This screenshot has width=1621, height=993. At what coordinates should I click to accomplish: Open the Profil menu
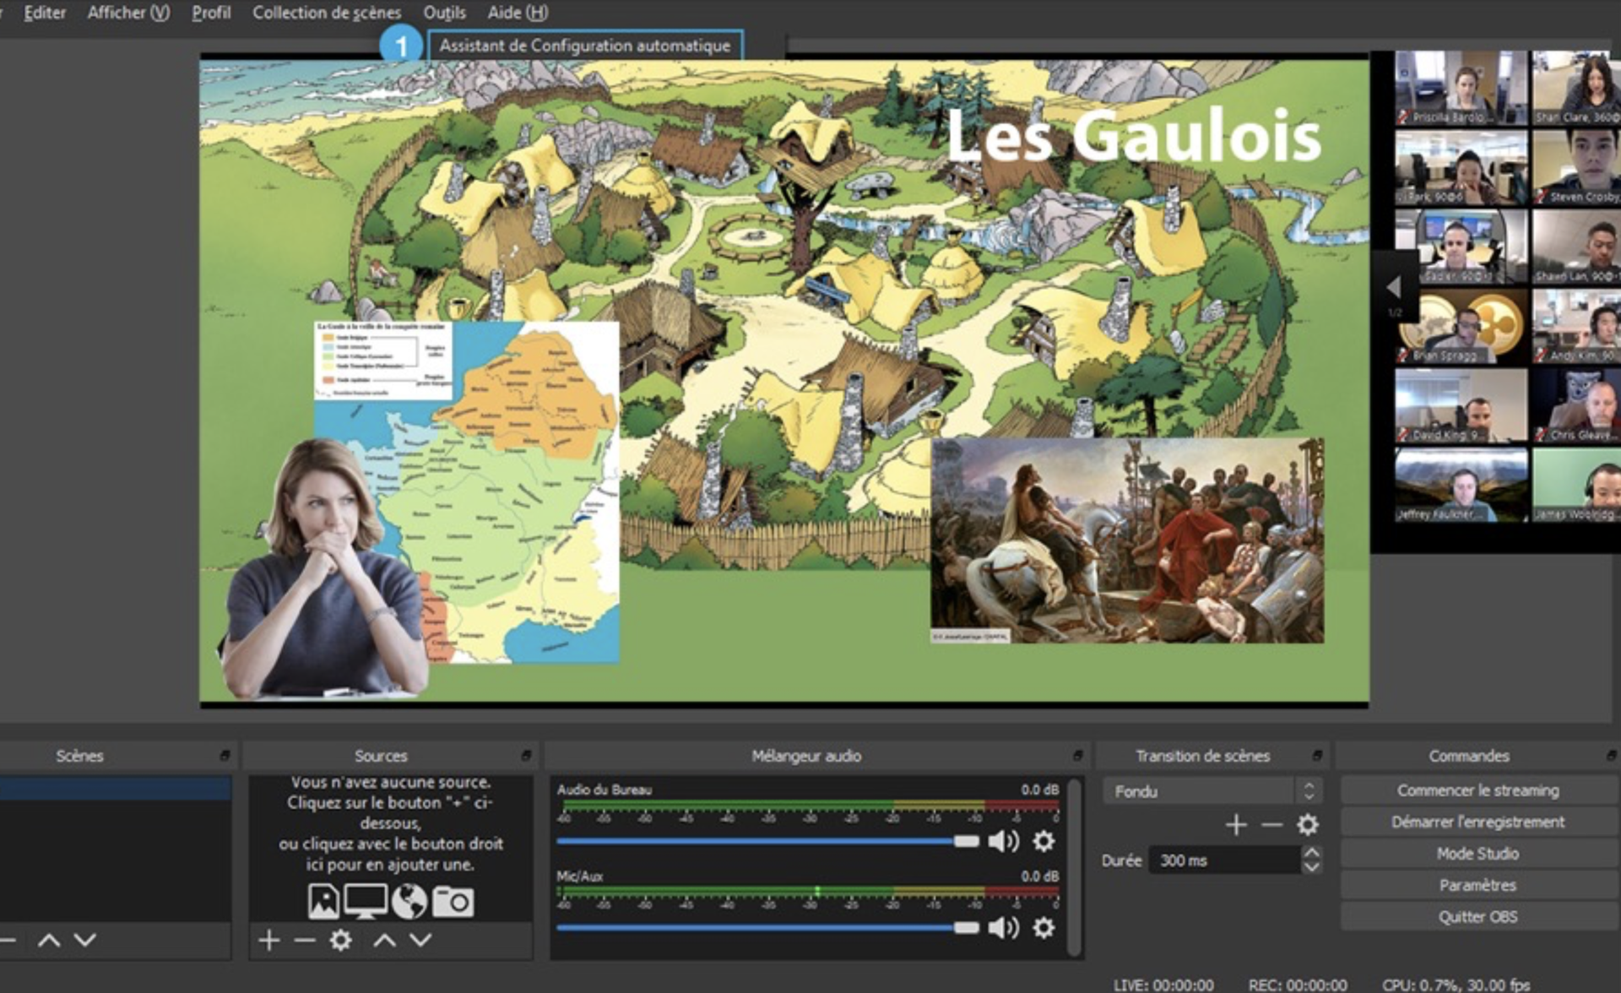coord(211,13)
